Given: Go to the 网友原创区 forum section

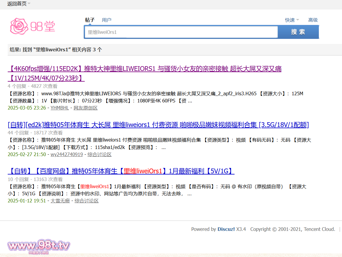Looking at the screenshot, I should (85, 108).
